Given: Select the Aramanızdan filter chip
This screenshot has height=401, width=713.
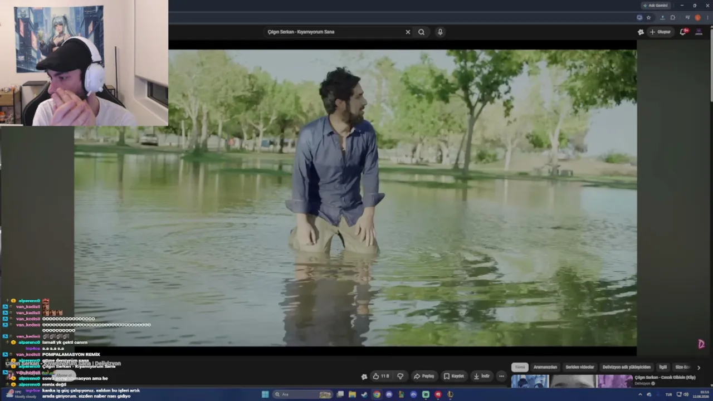Looking at the screenshot, I should point(545,367).
